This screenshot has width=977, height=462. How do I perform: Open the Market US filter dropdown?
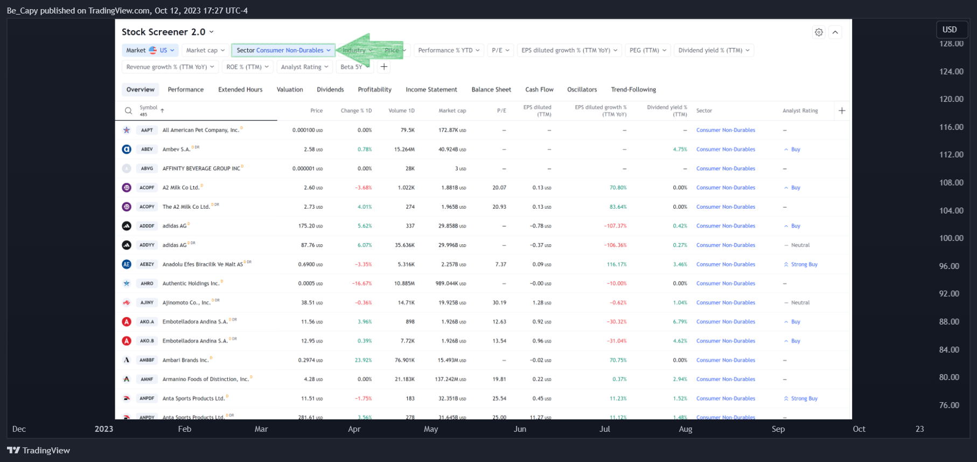(x=150, y=50)
